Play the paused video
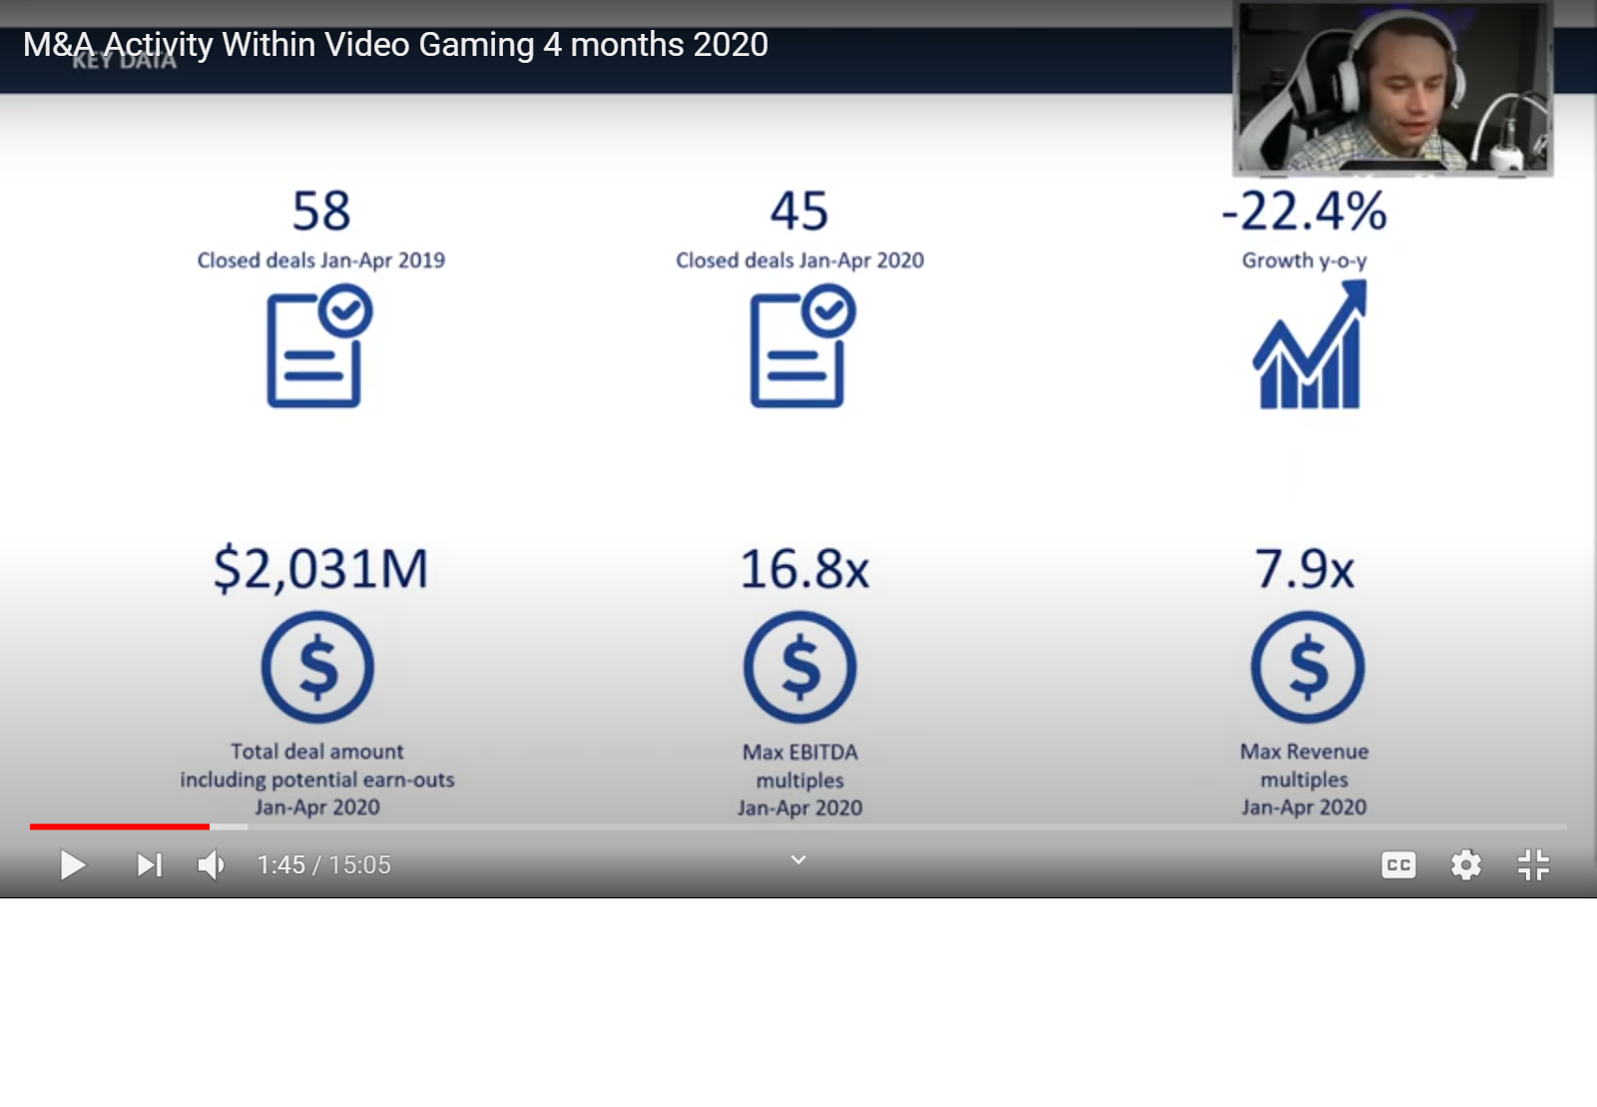Viewport: 1597px width, 1107px height. [72, 864]
